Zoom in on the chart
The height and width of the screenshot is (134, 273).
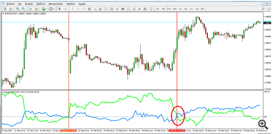pyautogui.click(x=18, y=9)
